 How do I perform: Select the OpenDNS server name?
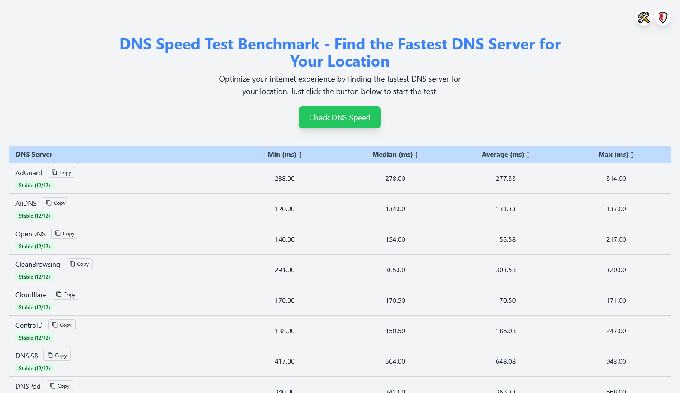point(30,234)
